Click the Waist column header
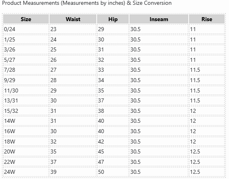The height and width of the screenshot is (179, 229). tap(73, 19)
